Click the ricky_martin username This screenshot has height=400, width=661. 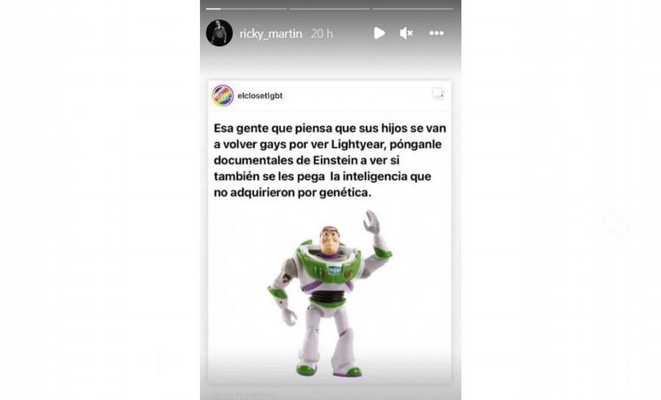[270, 33]
